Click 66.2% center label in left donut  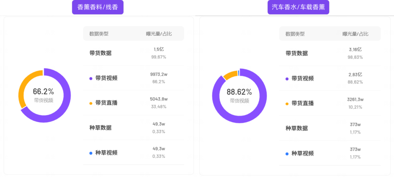43,91
